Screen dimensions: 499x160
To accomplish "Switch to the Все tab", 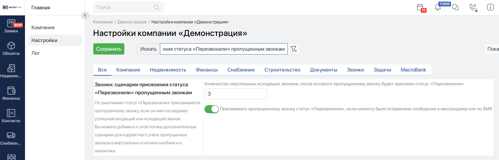I will [102, 70].
